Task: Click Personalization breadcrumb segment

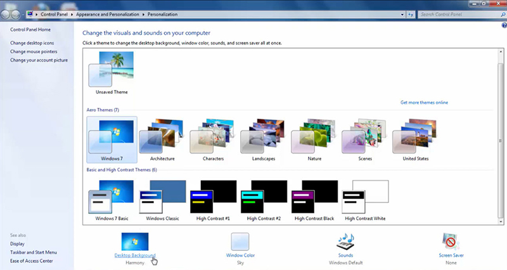Action: tap(162, 14)
